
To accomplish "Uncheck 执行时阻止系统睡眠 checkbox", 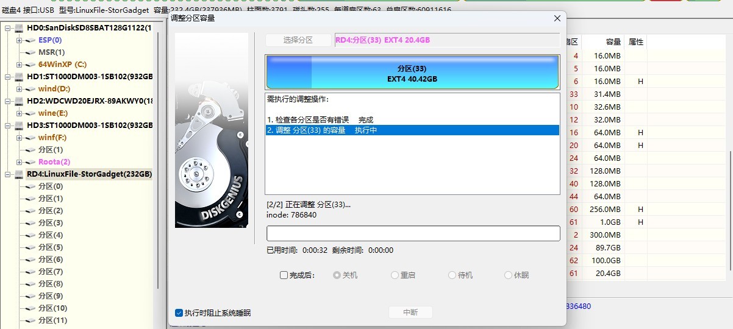I will point(179,313).
